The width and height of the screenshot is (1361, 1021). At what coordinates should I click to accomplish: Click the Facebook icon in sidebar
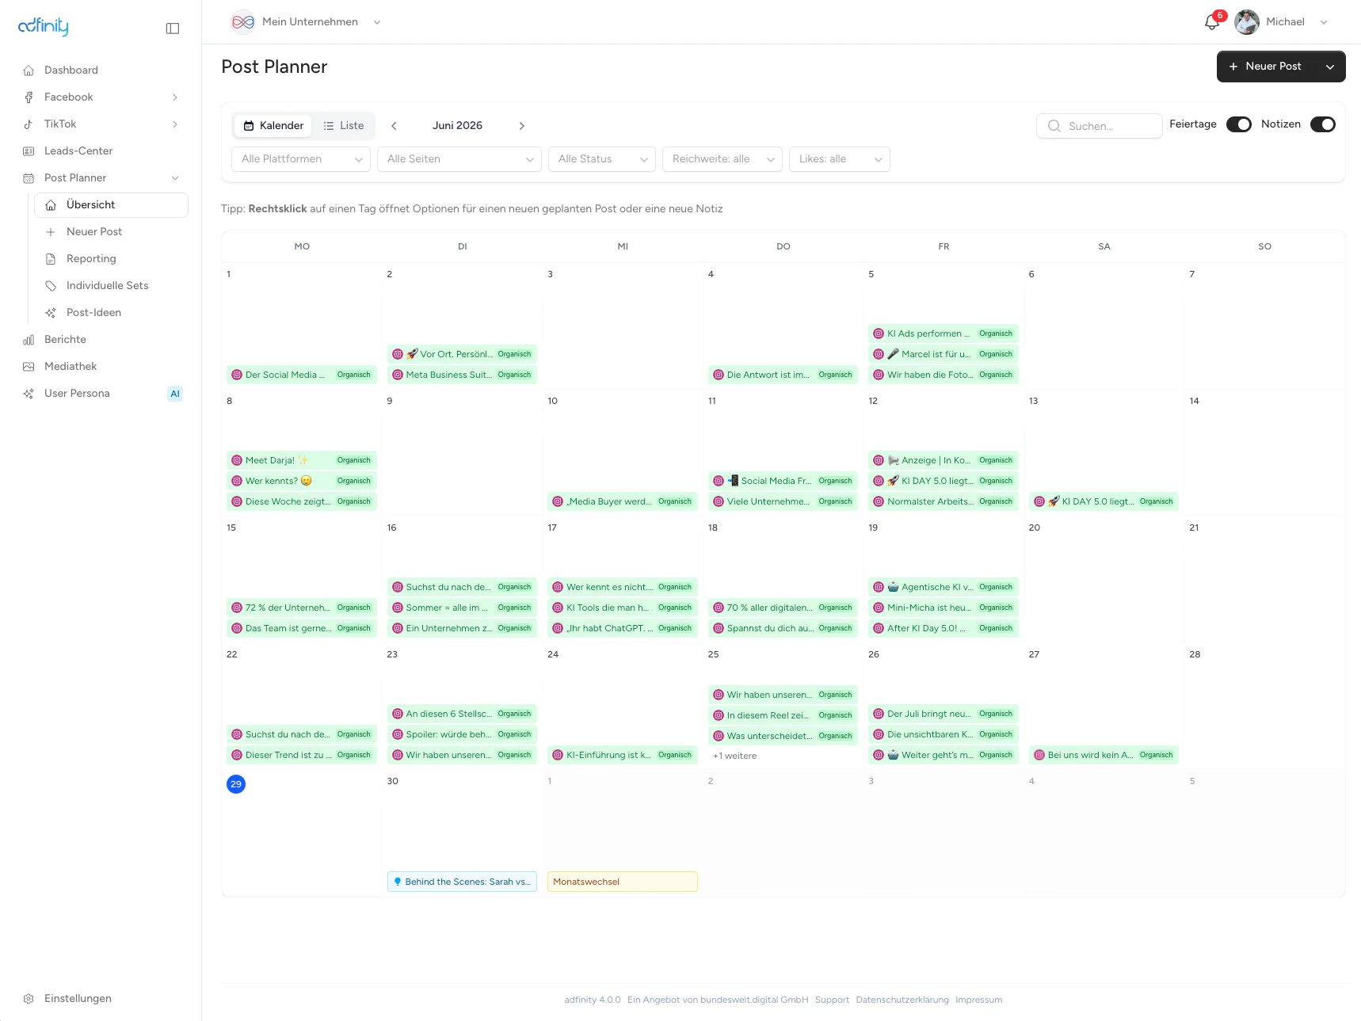29,97
